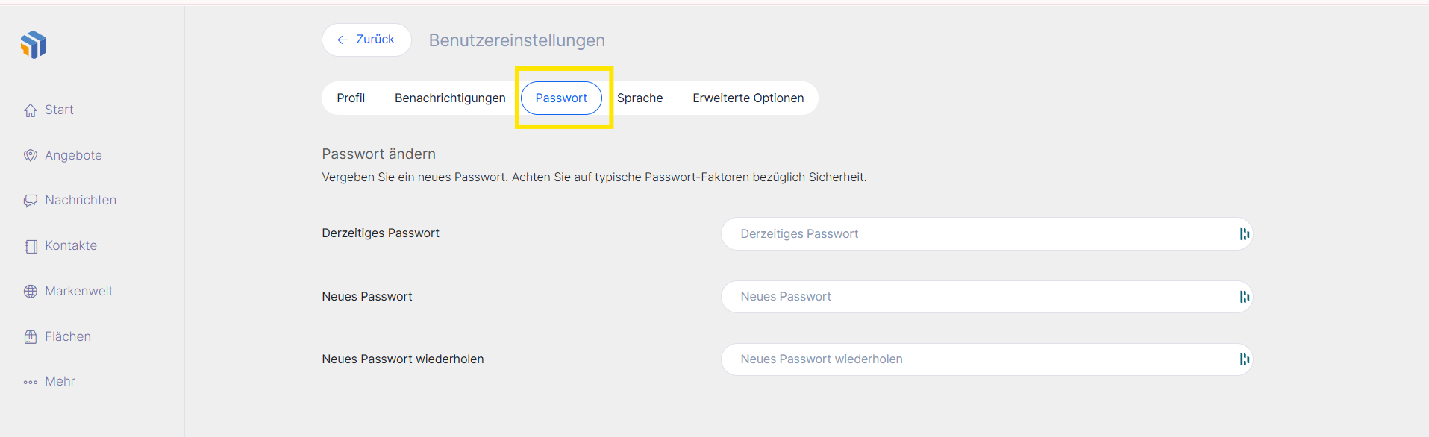Viewport: 1429px width, 437px height.
Task: Open the Benachrichtigungen tab
Action: 450,98
